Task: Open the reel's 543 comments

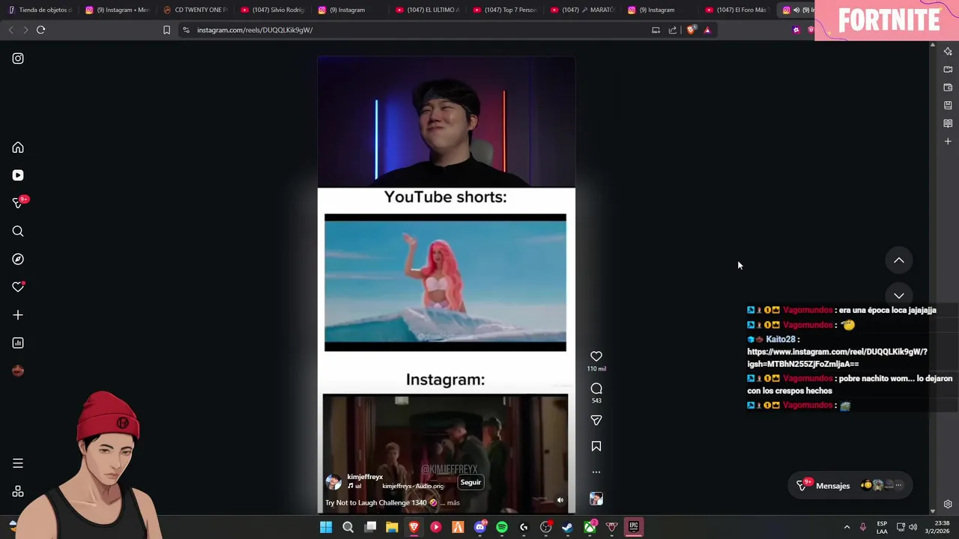Action: (596, 389)
